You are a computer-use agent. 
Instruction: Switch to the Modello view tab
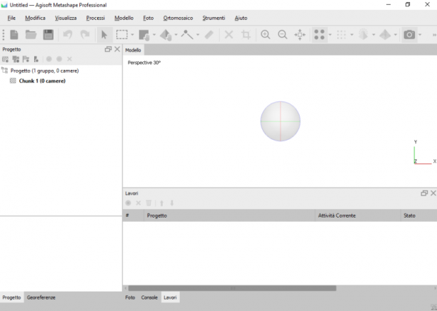[x=134, y=50]
